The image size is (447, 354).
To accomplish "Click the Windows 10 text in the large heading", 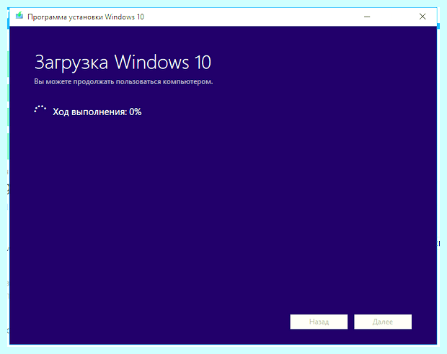I will (x=162, y=62).
